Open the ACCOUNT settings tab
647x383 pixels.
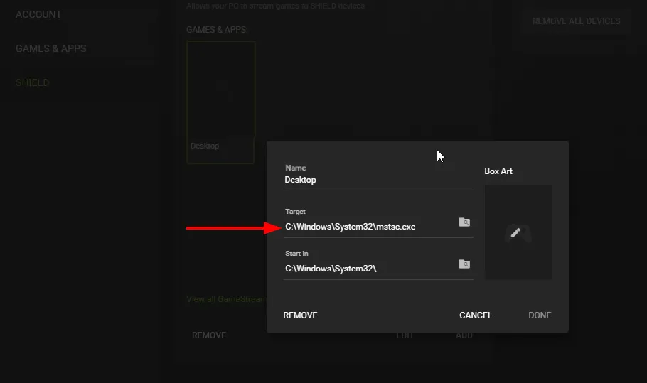point(38,14)
